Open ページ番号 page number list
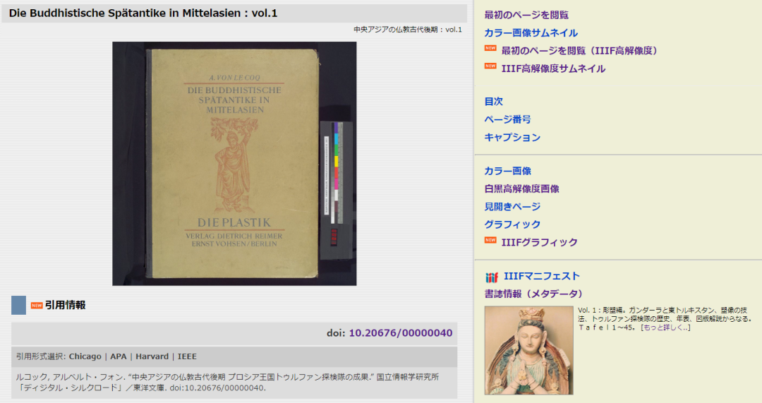 tap(507, 119)
